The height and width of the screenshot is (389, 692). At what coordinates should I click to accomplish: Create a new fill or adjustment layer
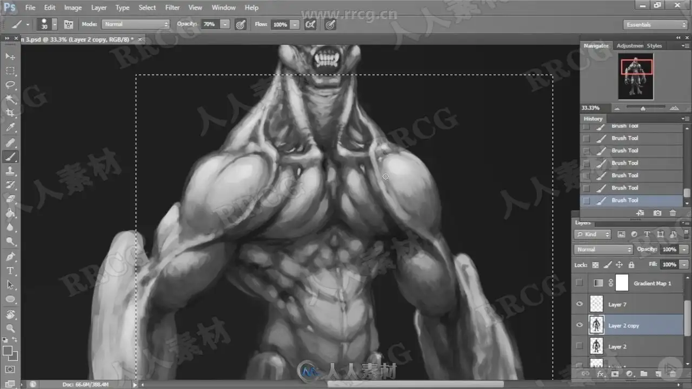tap(629, 373)
